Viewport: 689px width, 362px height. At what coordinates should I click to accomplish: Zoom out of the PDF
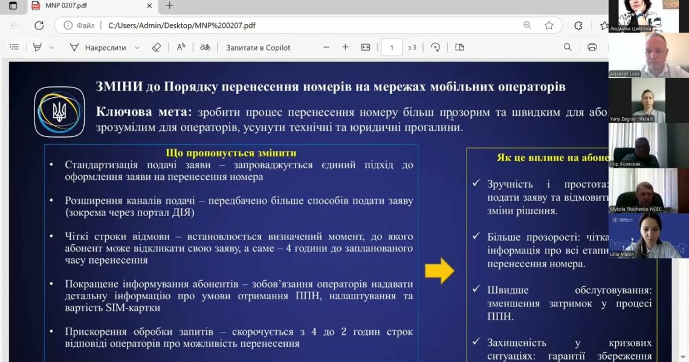[x=326, y=47]
